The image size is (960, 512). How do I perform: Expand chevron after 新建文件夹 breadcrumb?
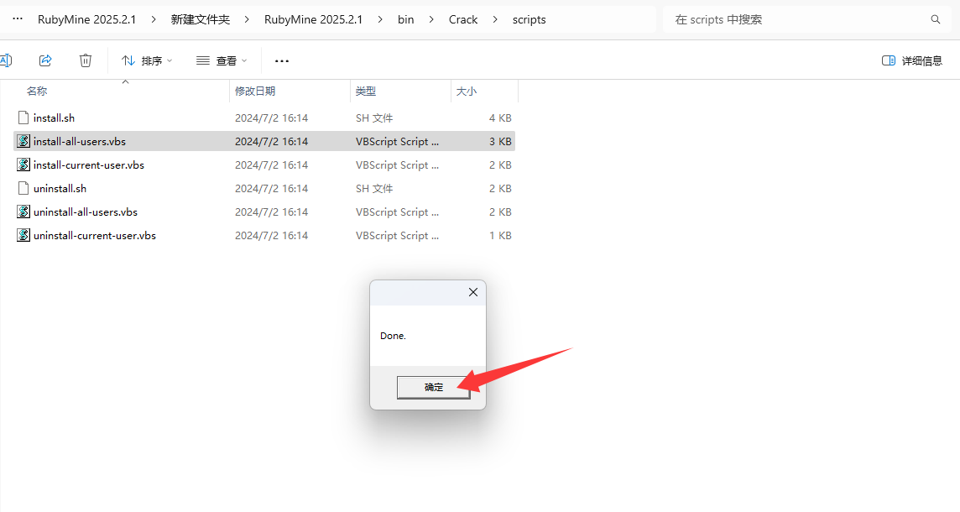point(247,19)
